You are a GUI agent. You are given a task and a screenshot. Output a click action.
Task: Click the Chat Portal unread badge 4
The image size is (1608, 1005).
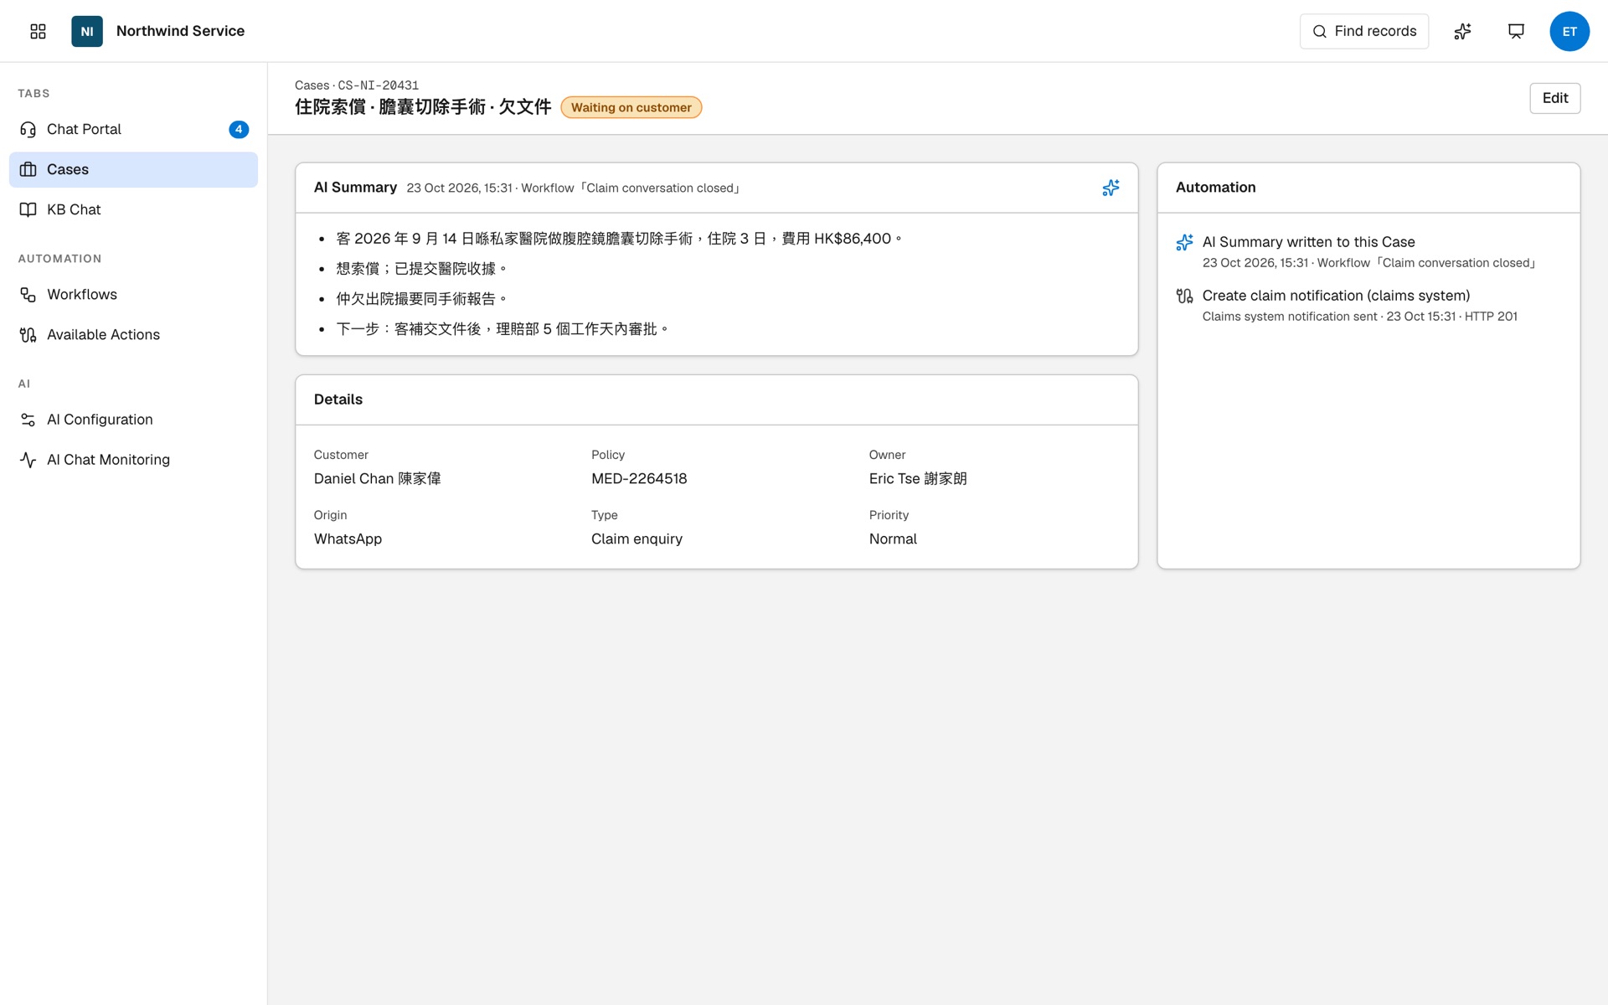239,129
